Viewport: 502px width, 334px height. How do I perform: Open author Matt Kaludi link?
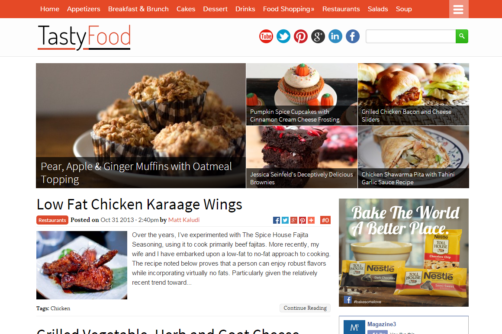click(184, 220)
